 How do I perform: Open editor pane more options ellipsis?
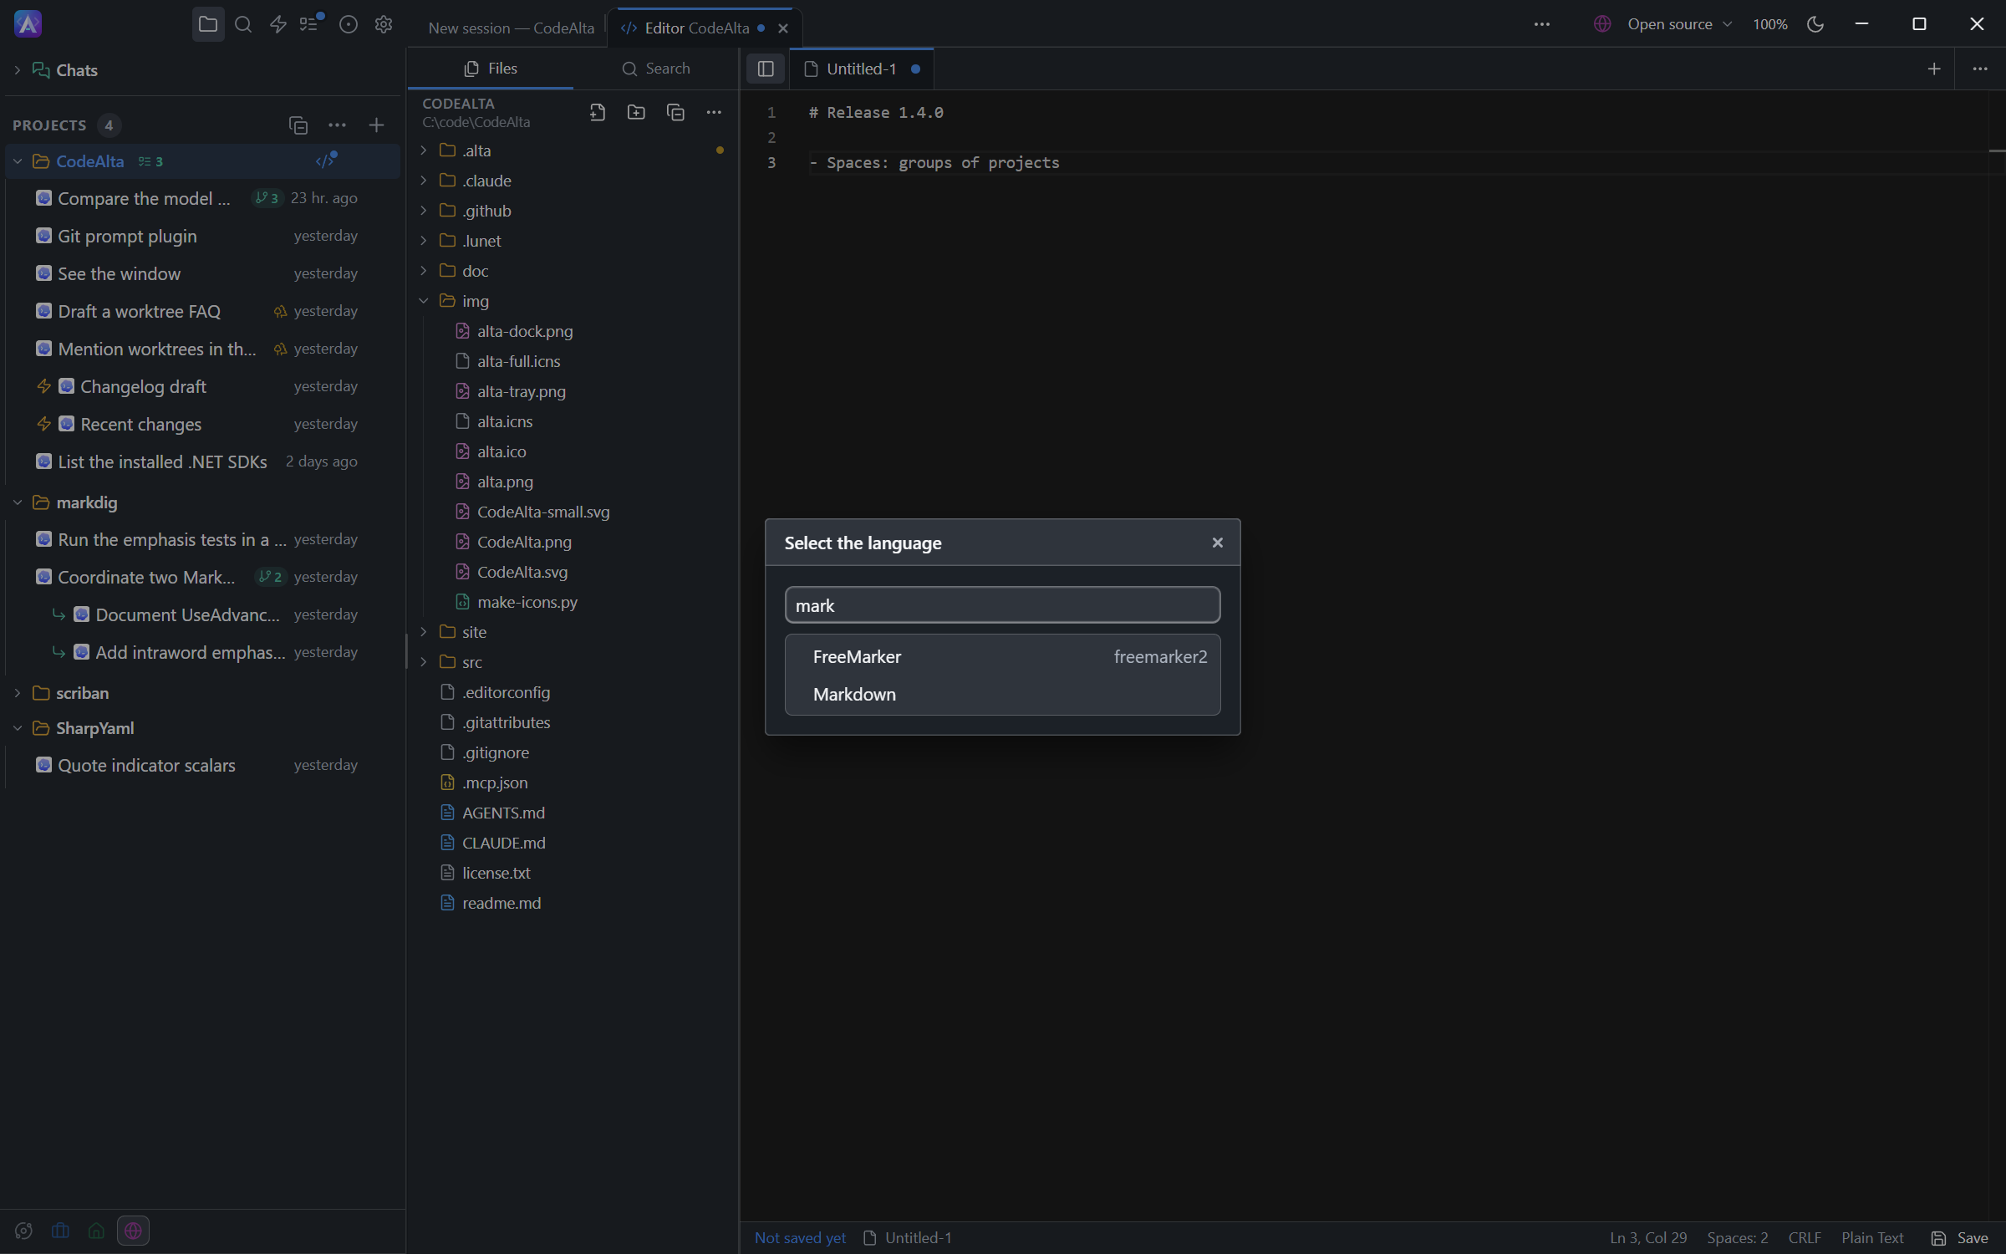tap(1980, 69)
